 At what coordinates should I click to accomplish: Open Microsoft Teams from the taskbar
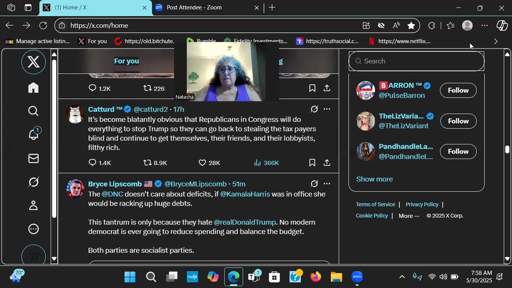[254, 277]
